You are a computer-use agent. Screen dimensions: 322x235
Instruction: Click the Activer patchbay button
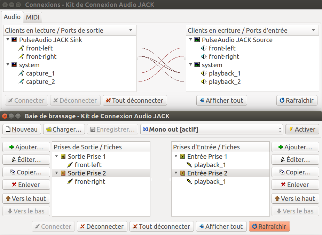click(x=302, y=130)
